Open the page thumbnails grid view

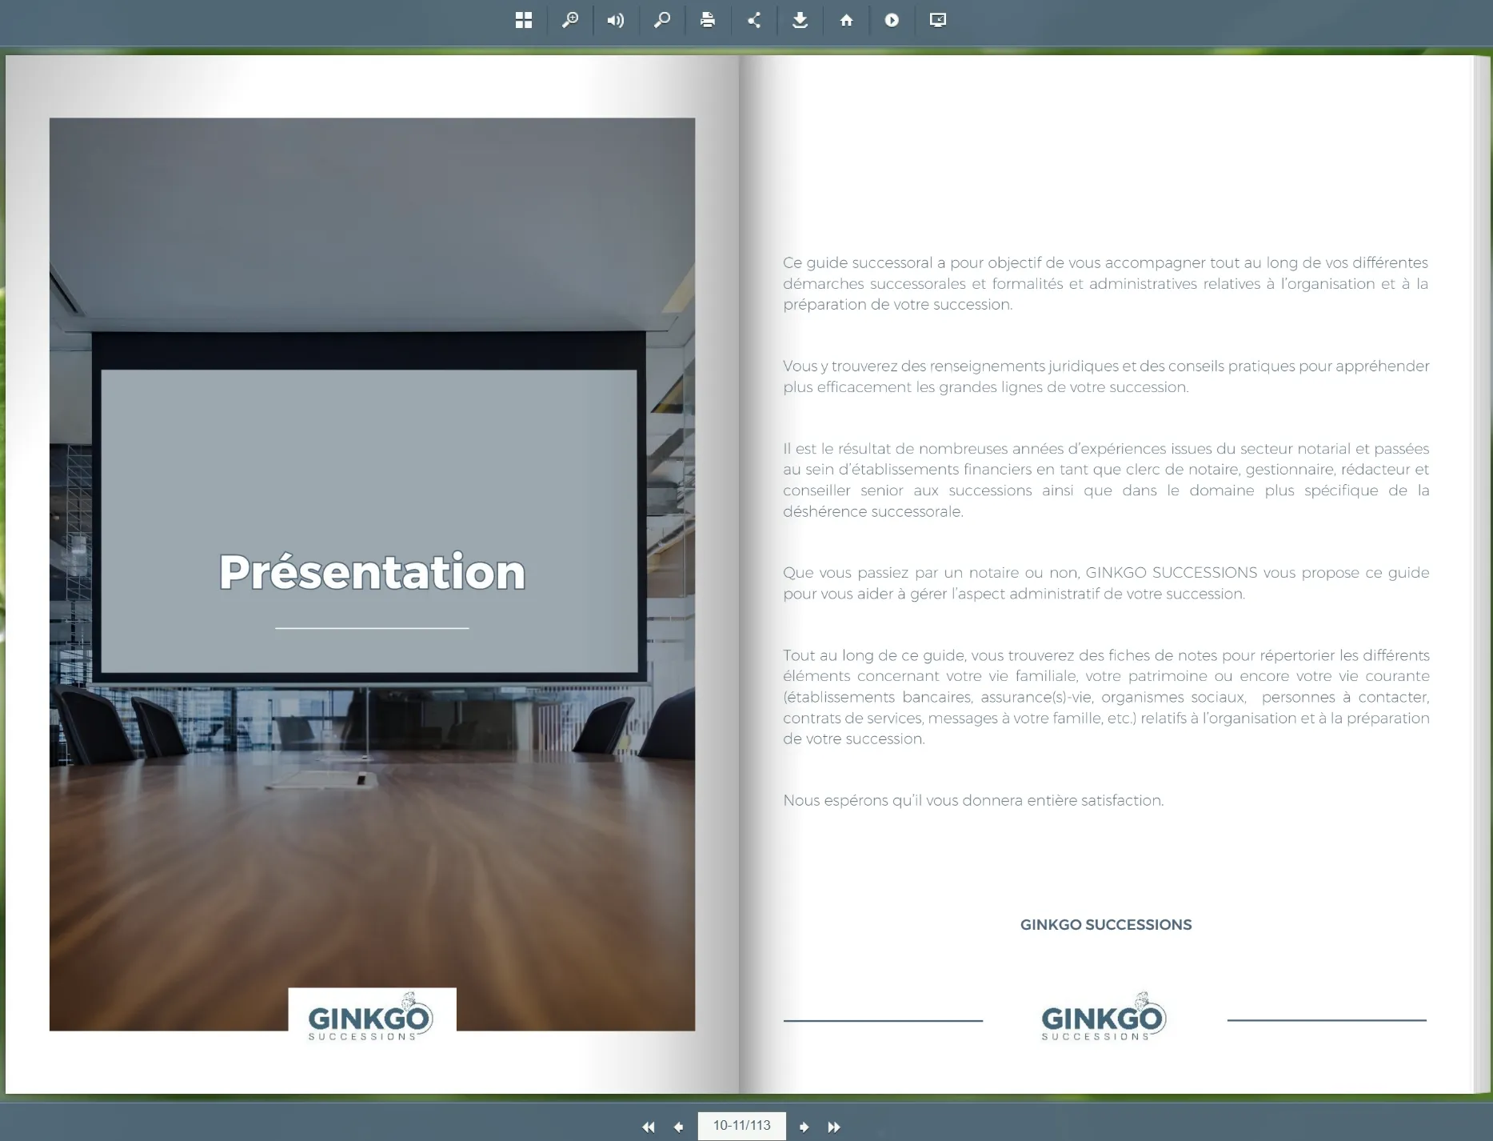tap(524, 20)
